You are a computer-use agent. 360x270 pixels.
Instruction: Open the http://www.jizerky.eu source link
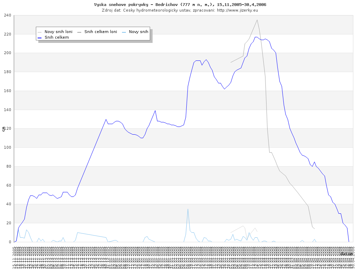click(237, 10)
